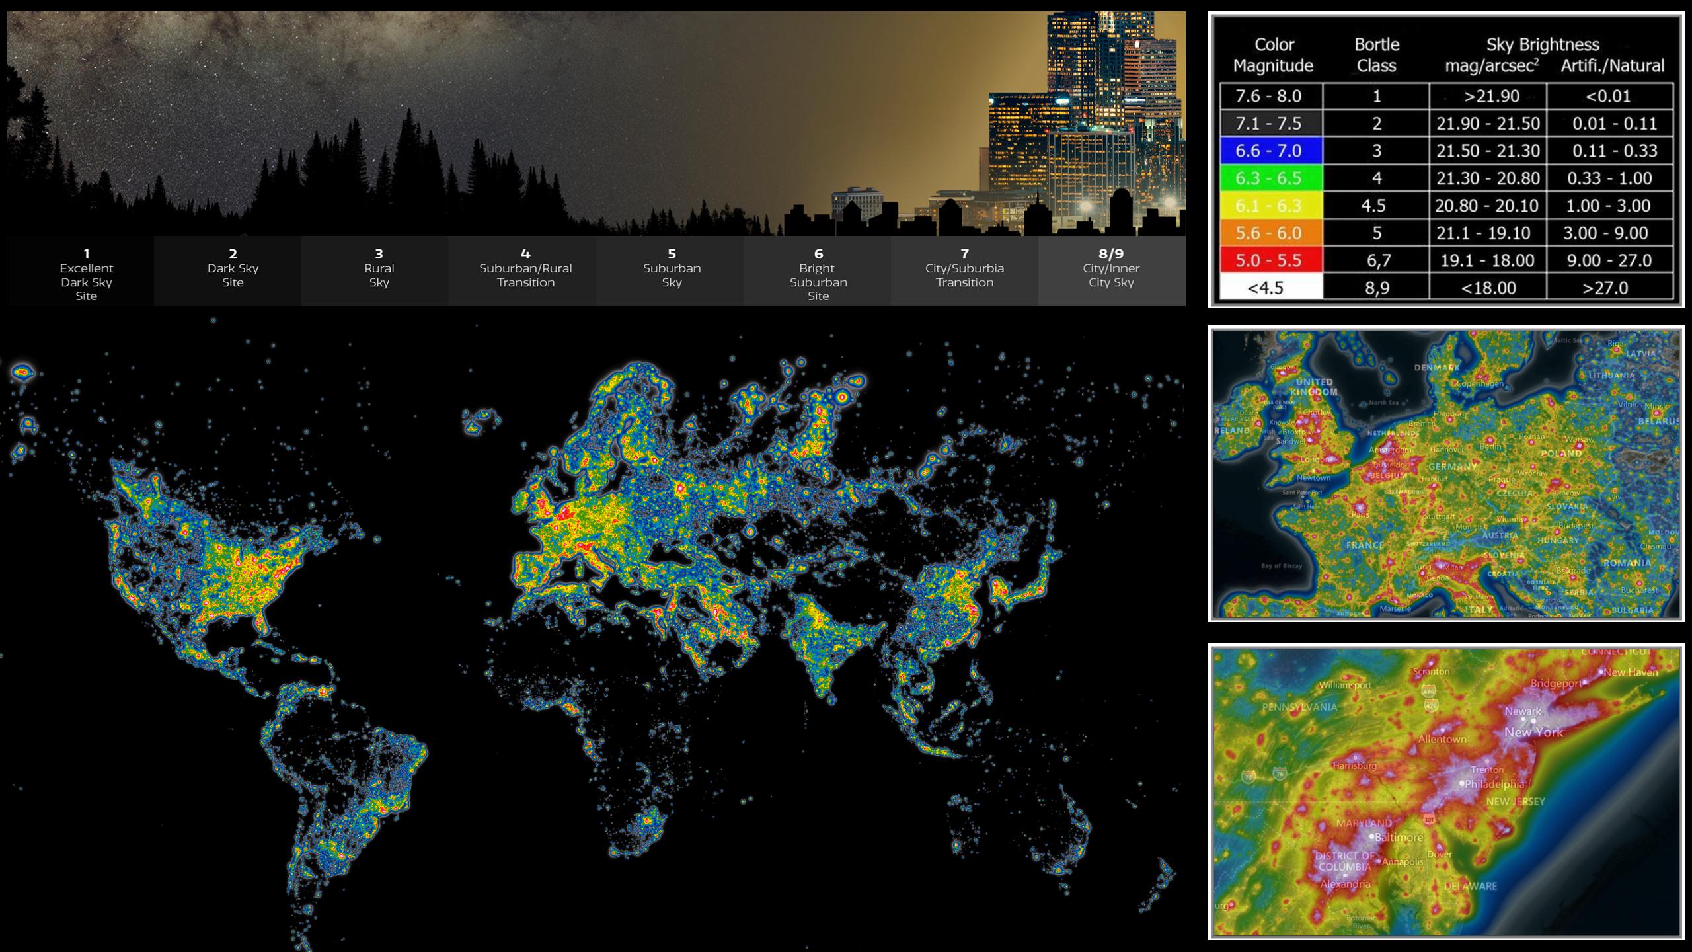Click the Philadelphia city marker
Viewport: 1692px width, 952px height.
pyautogui.click(x=1462, y=783)
